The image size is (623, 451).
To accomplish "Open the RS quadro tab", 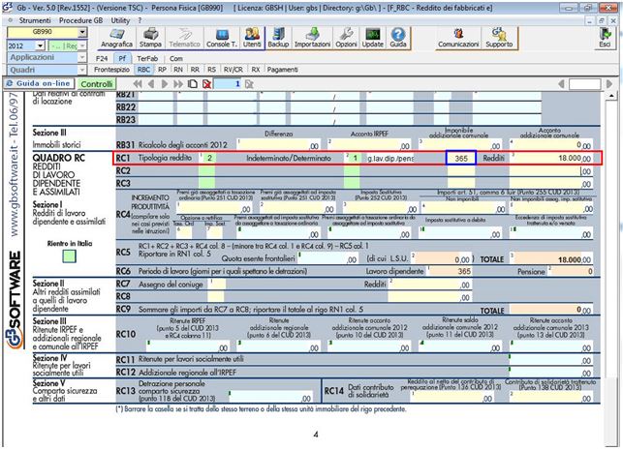I will [x=211, y=70].
